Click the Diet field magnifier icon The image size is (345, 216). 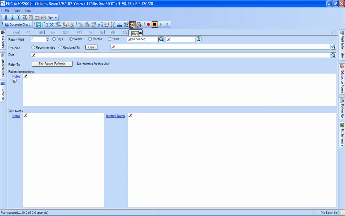(x=333, y=55)
